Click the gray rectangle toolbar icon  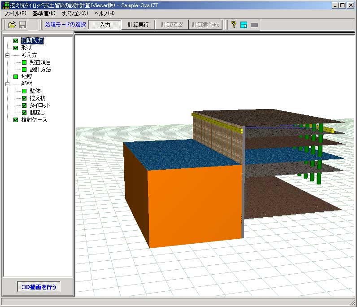(254, 25)
